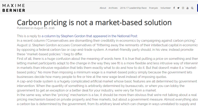Image resolution: width=198 pixels, height=107 pixels.
Task: Open the About page
Action: [x=103, y=8]
